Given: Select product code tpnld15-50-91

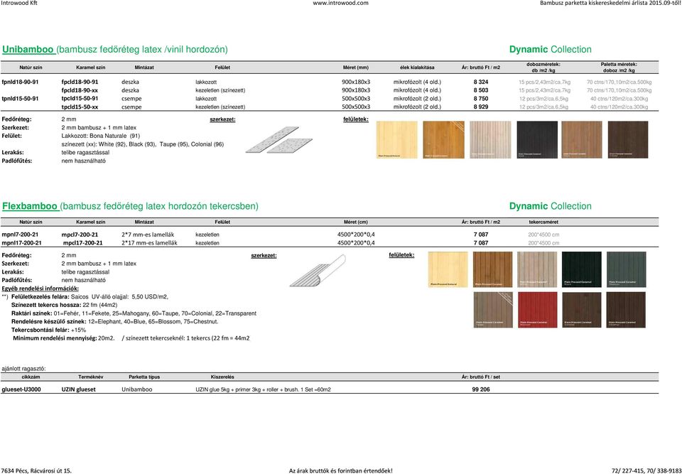Looking at the screenshot, I should [x=20, y=99].
